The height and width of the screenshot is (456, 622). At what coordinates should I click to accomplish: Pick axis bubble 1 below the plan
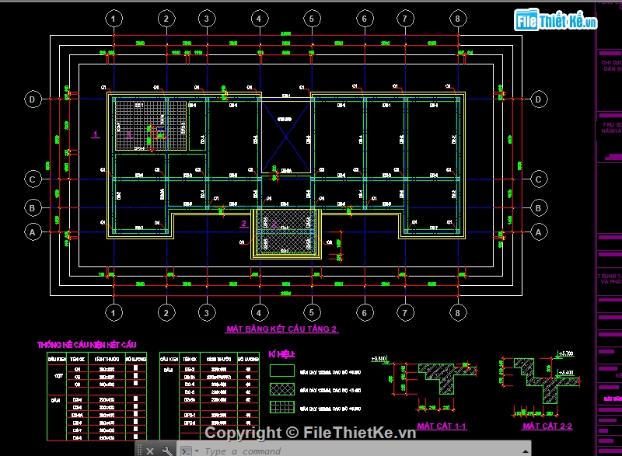[114, 313]
